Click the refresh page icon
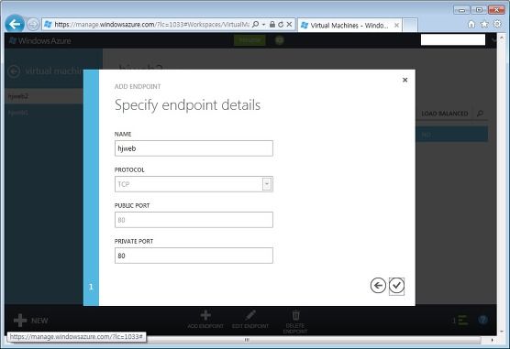This screenshot has height=349, width=510. coord(281,25)
